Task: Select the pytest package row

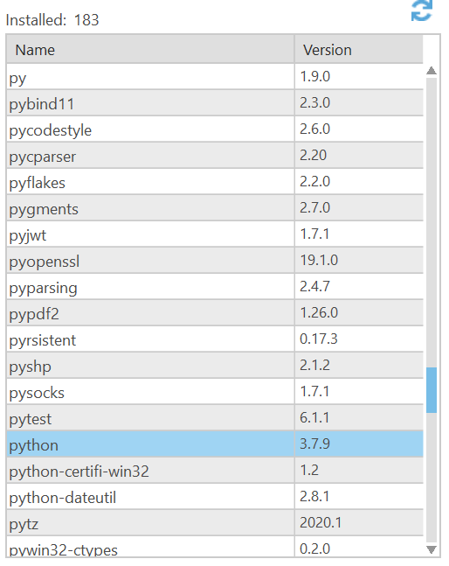Action: [215, 418]
